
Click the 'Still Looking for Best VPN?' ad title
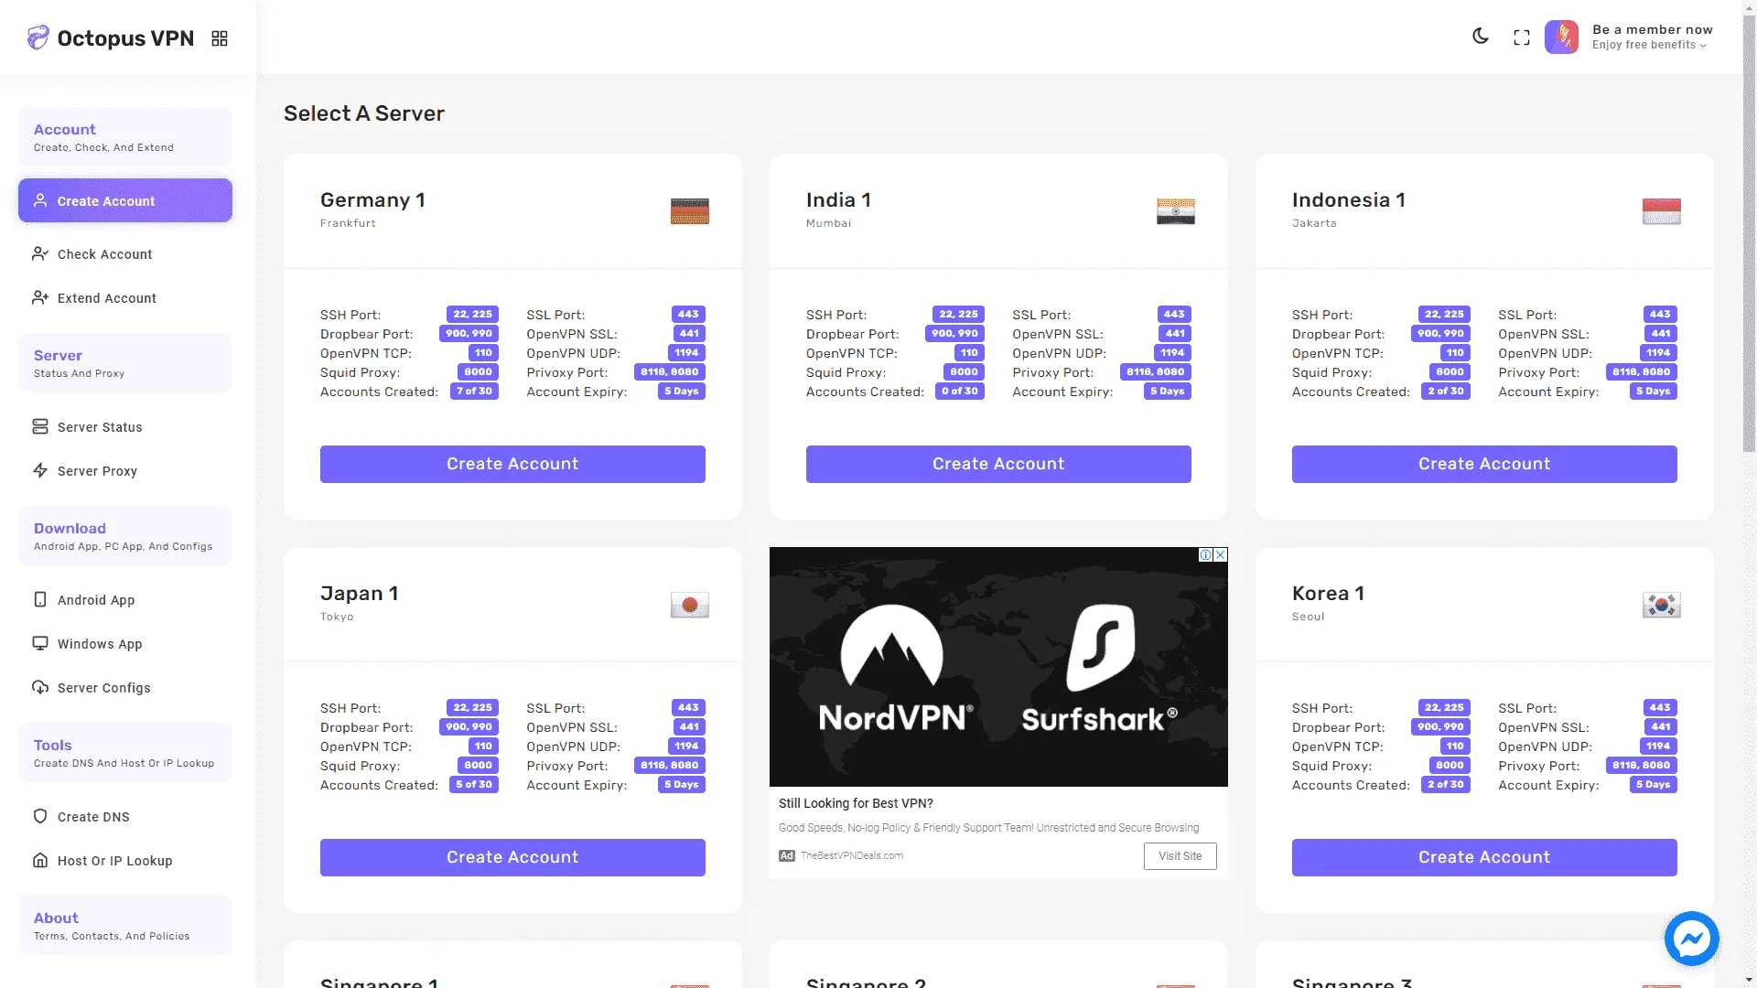(x=856, y=803)
